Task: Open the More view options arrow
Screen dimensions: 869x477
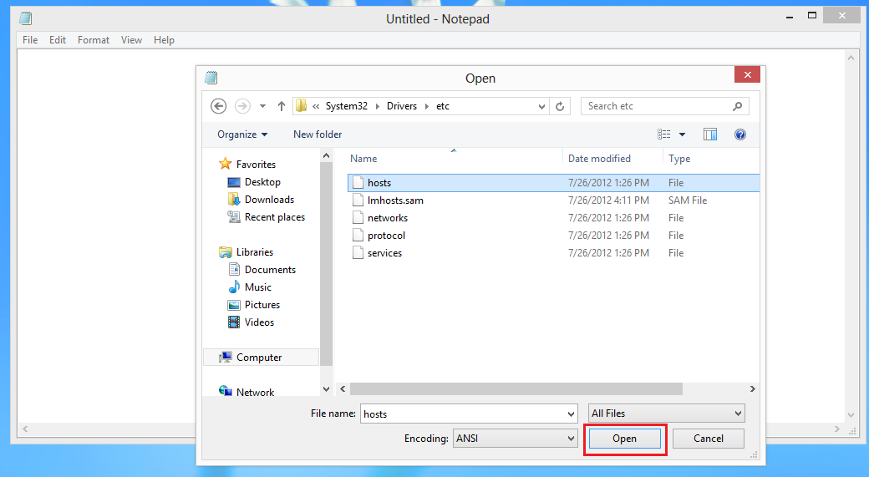Action: (x=682, y=134)
